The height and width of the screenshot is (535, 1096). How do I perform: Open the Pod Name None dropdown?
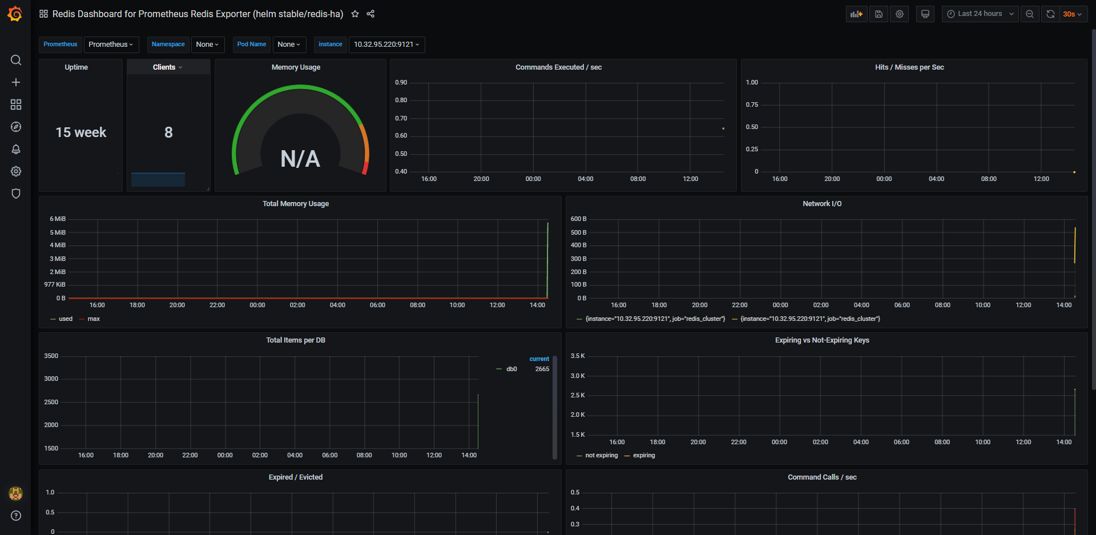pos(289,45)
